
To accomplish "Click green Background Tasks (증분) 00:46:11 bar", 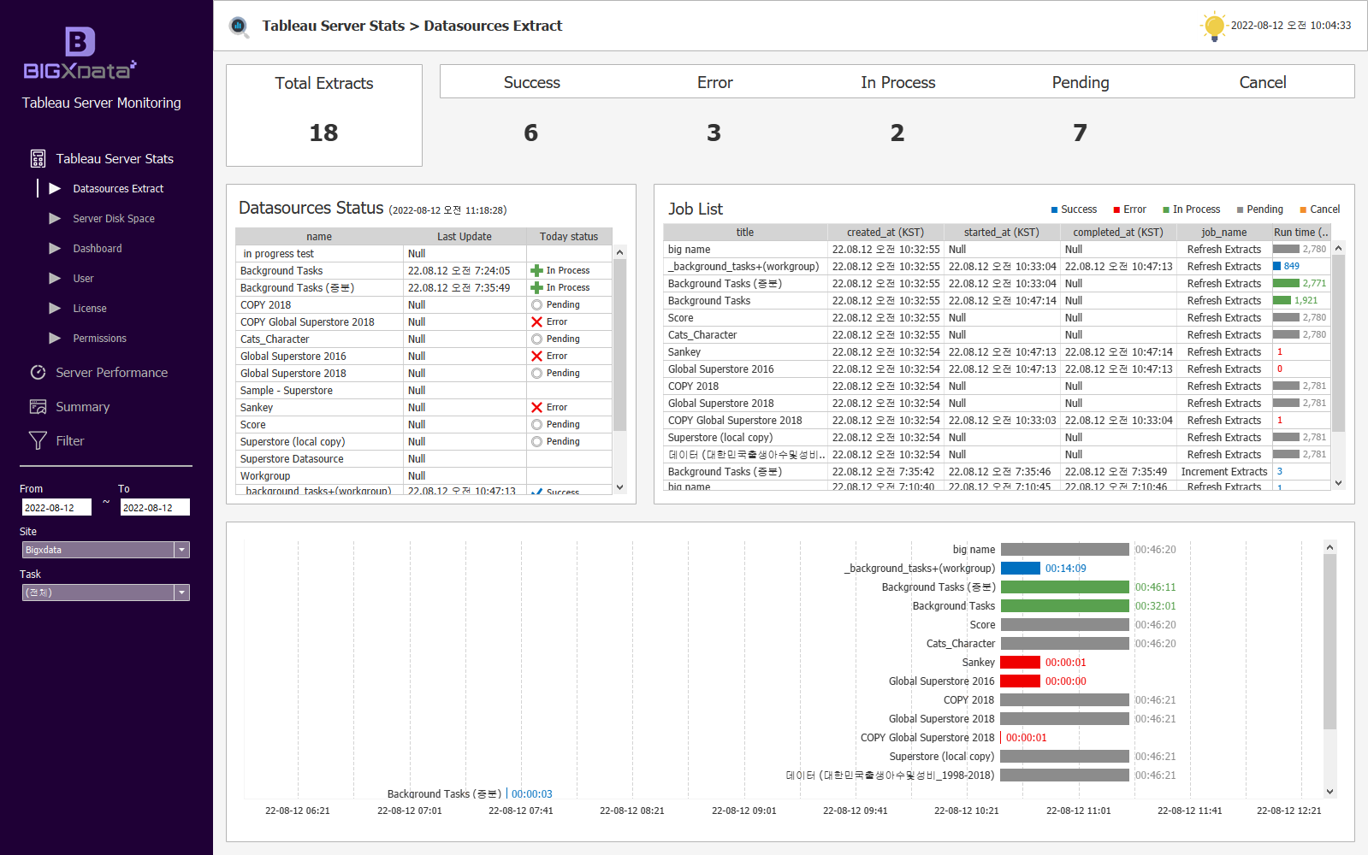I will tap(1065, 587).
